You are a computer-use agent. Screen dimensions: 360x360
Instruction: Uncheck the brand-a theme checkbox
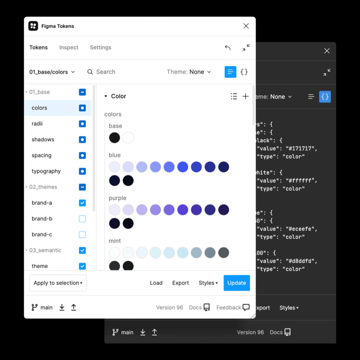coord(82,203)
